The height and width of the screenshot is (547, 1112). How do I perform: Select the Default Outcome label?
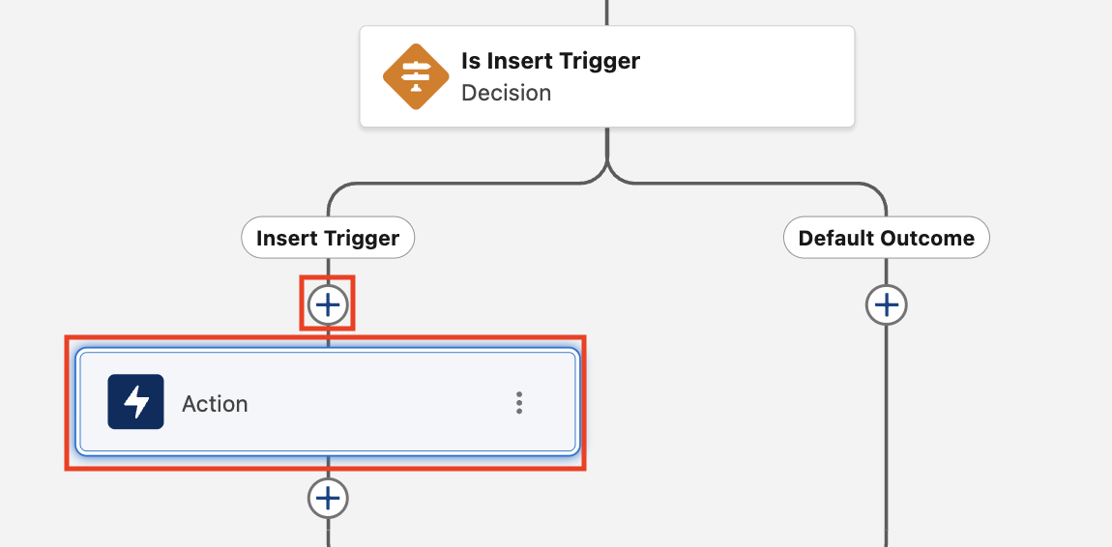pos(887,238)
